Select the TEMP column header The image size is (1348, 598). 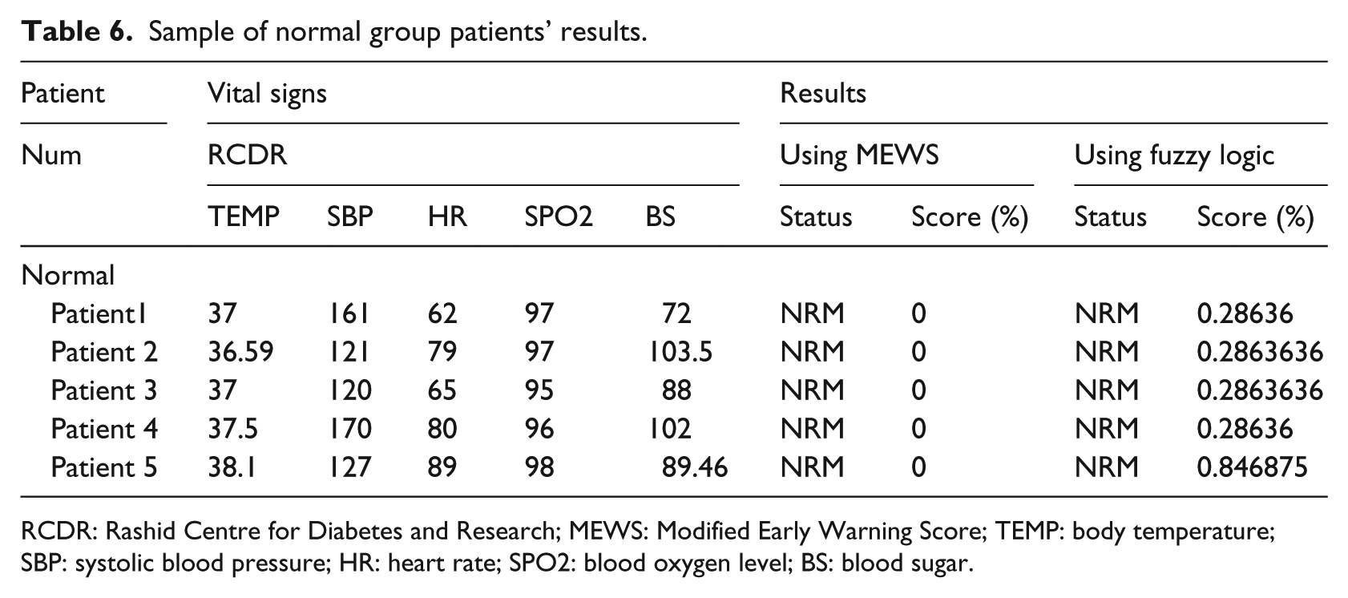[x=244, y=217]
